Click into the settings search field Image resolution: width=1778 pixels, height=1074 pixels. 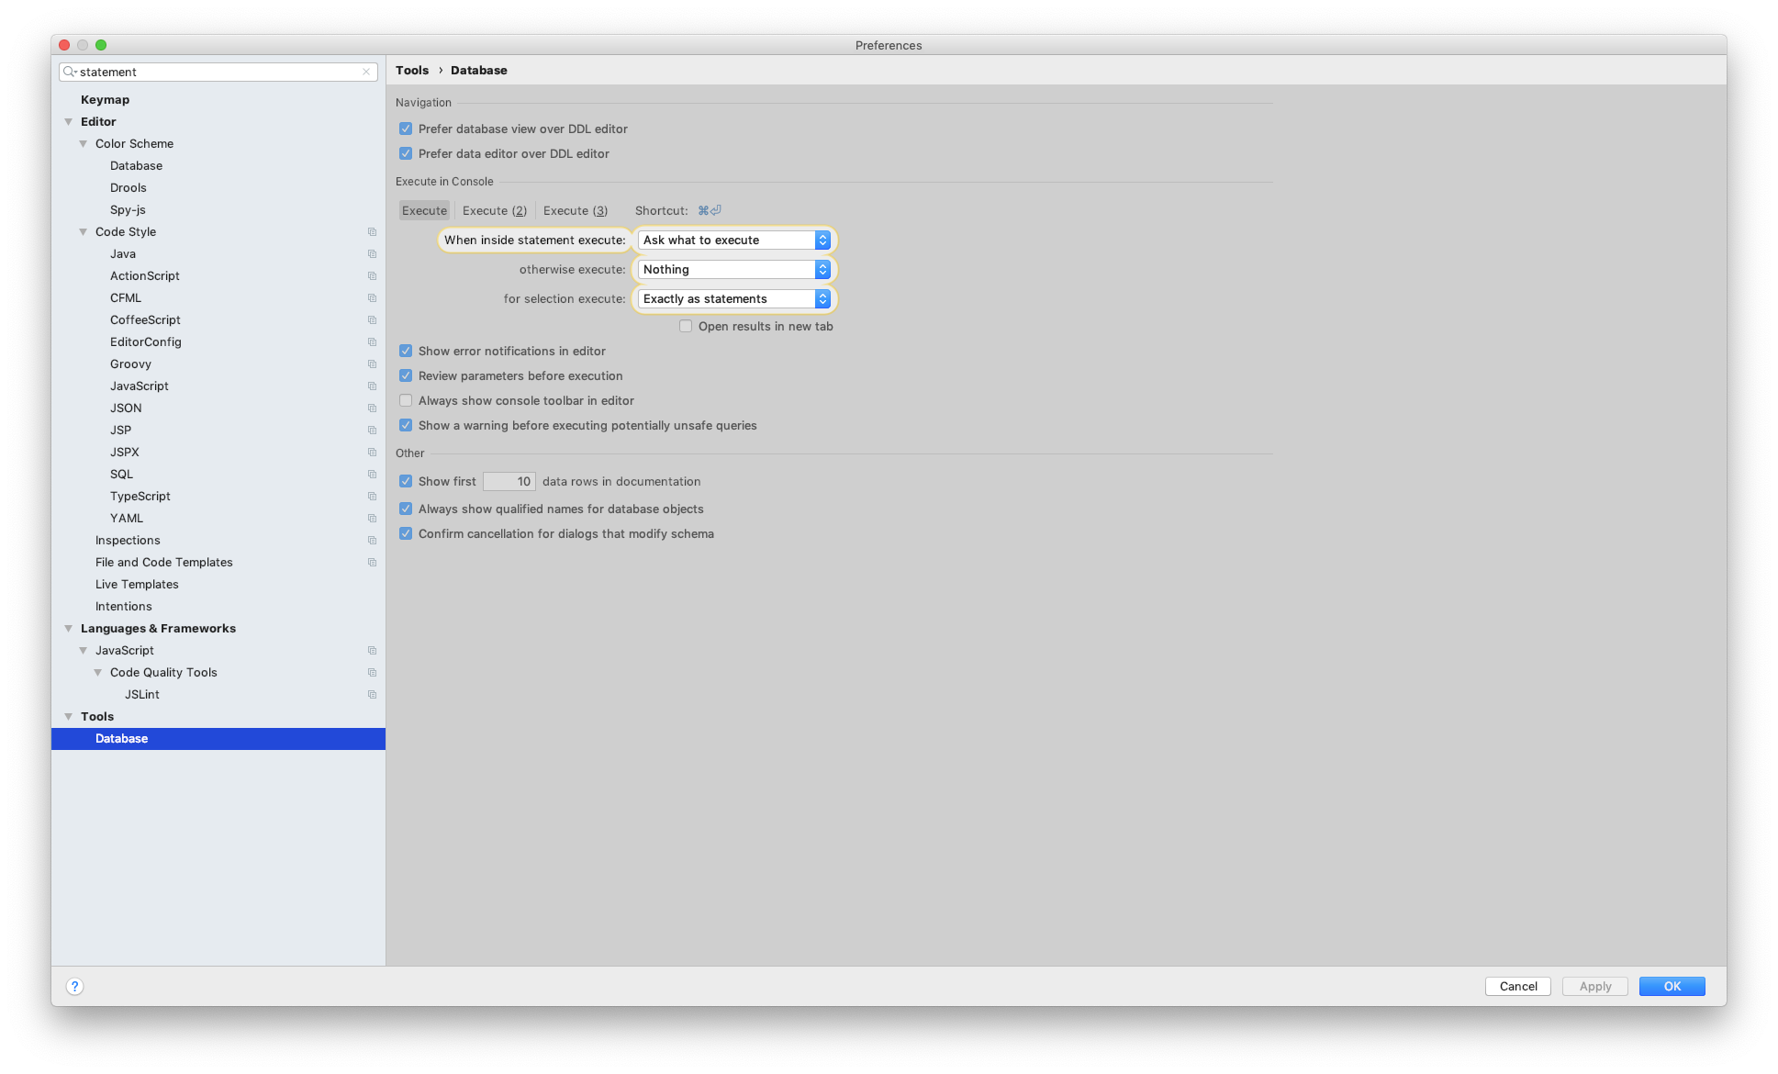click(218, 72)
